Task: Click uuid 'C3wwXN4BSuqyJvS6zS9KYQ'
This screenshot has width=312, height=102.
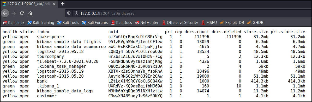Action: pyautogui.click(x=135, y=96)
